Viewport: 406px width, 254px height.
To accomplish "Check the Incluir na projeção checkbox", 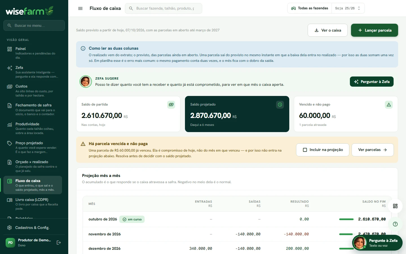I will coord(305,150).
